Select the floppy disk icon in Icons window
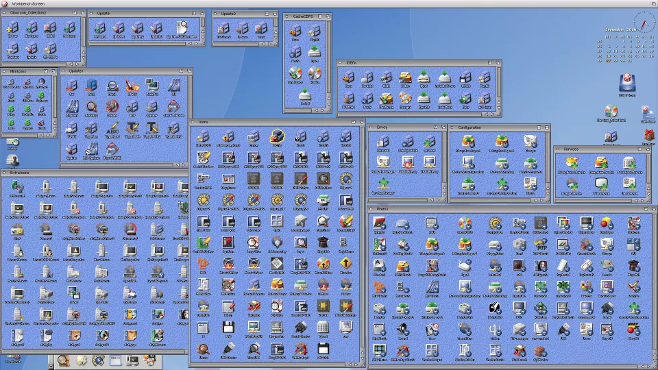Viewport: 658px width, 370px height. 229,326
